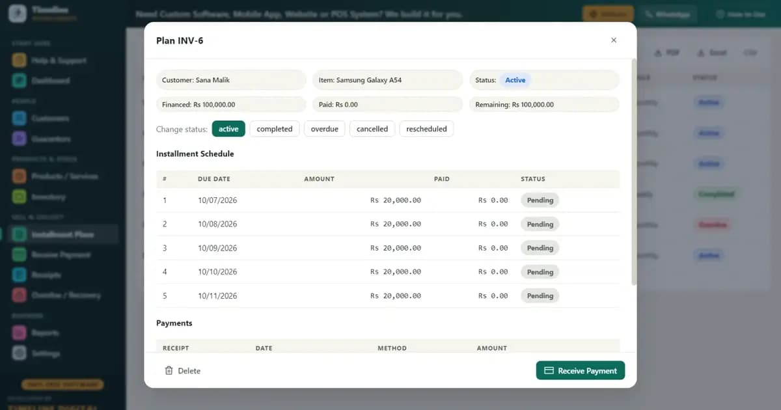Click the RECEIPT header in Payments
The image size is (781, 410).
(176, 348)
